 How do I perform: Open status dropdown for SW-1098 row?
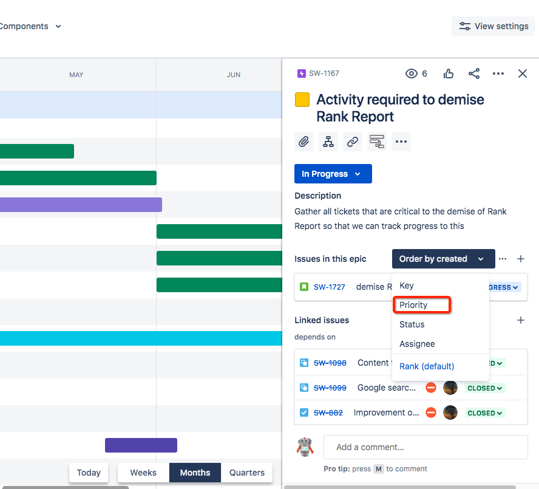pos(497,363)
